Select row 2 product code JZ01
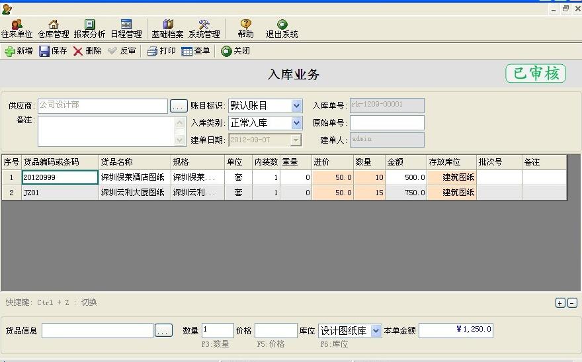 [x=60, y=193]
